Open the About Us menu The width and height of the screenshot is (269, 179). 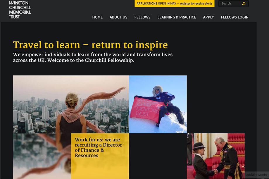click(118, 17)
